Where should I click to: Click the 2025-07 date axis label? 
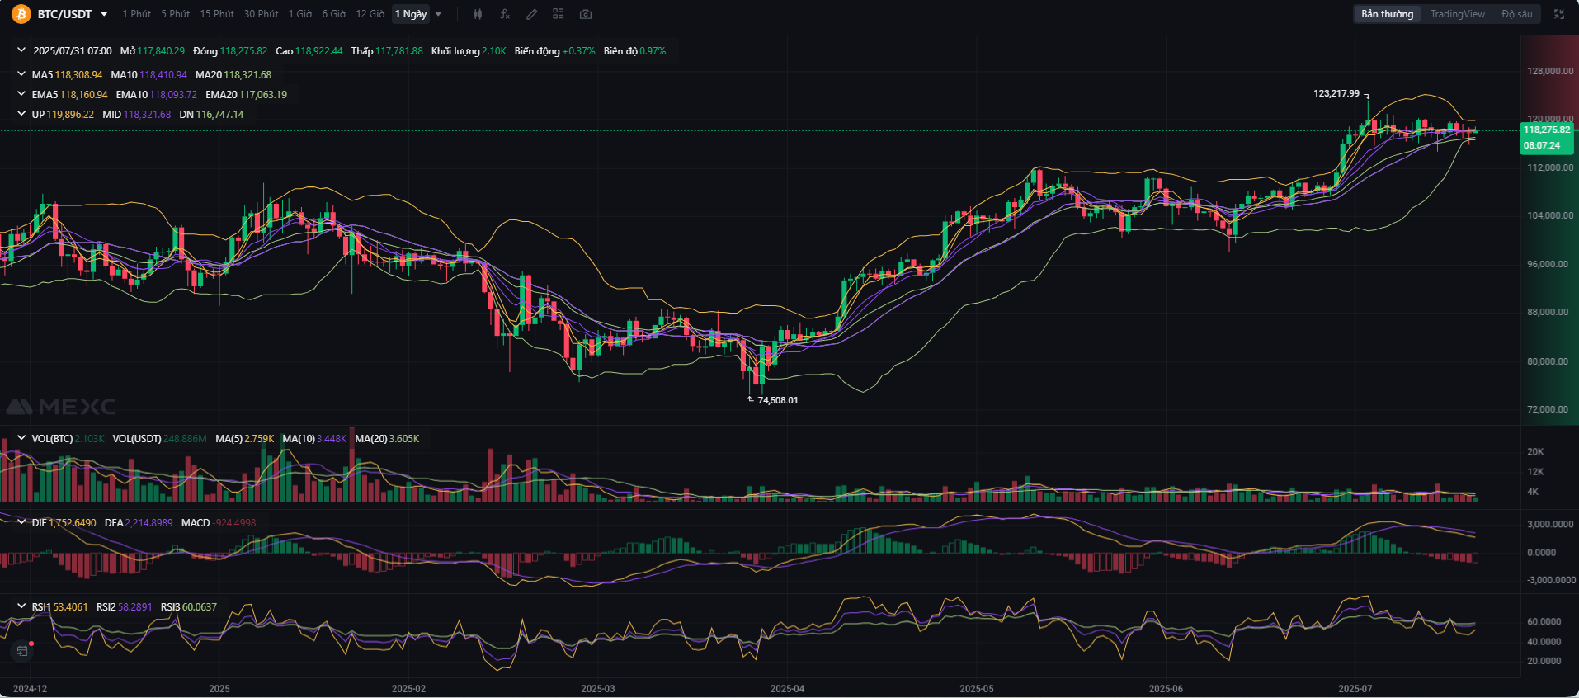tap(1355, 688)
